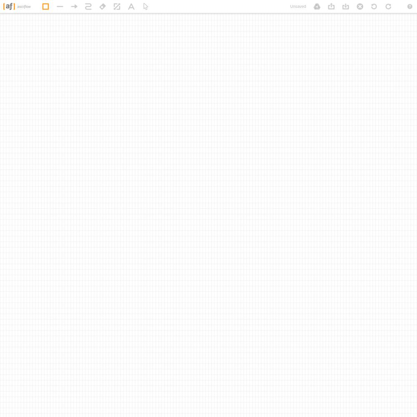Click the asciiflow title text
Screen dimensions: 417x417
24,7
